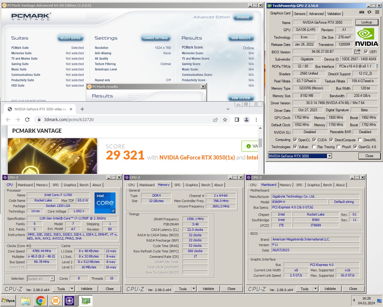Viewport: 383px width, 307px height.
Task: Click Validate in the CPU-Z CPU window
Action: 86,289
